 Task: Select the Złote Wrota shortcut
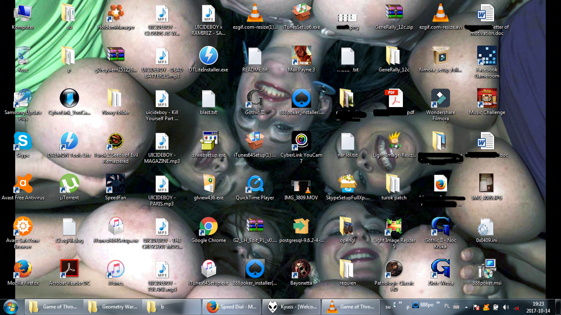441,273
